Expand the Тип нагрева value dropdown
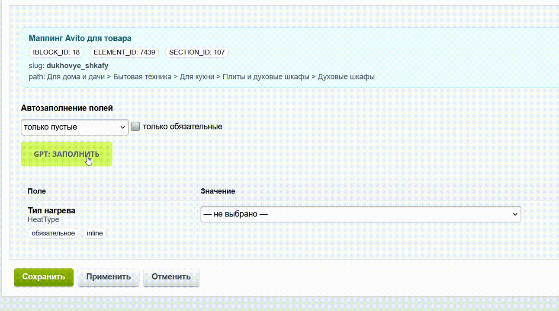Screen dimensions: 559x311 pos(360,214)
